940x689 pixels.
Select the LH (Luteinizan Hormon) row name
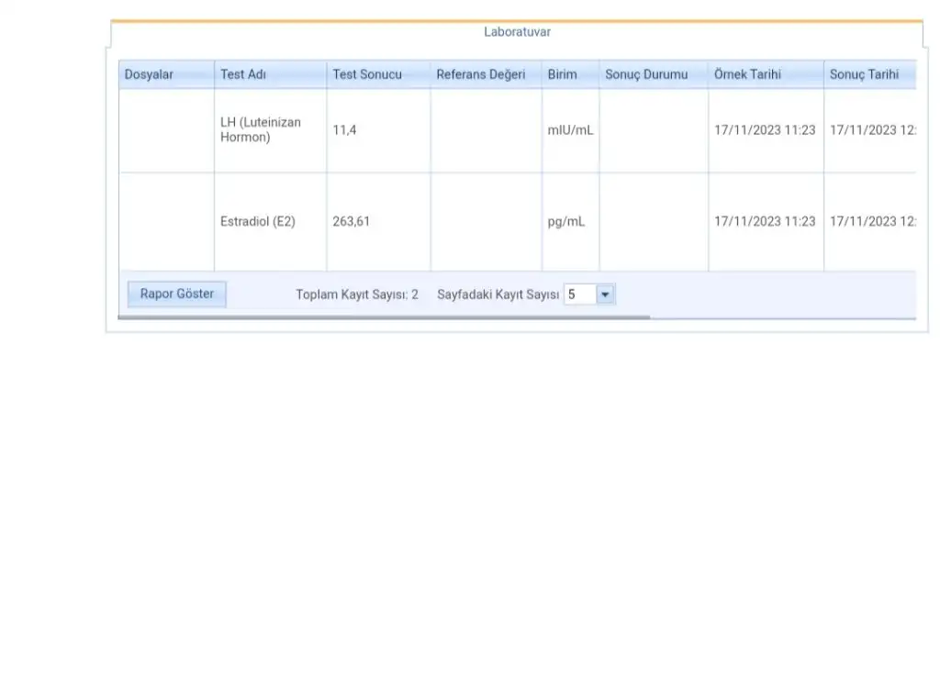tap(261, 129)
